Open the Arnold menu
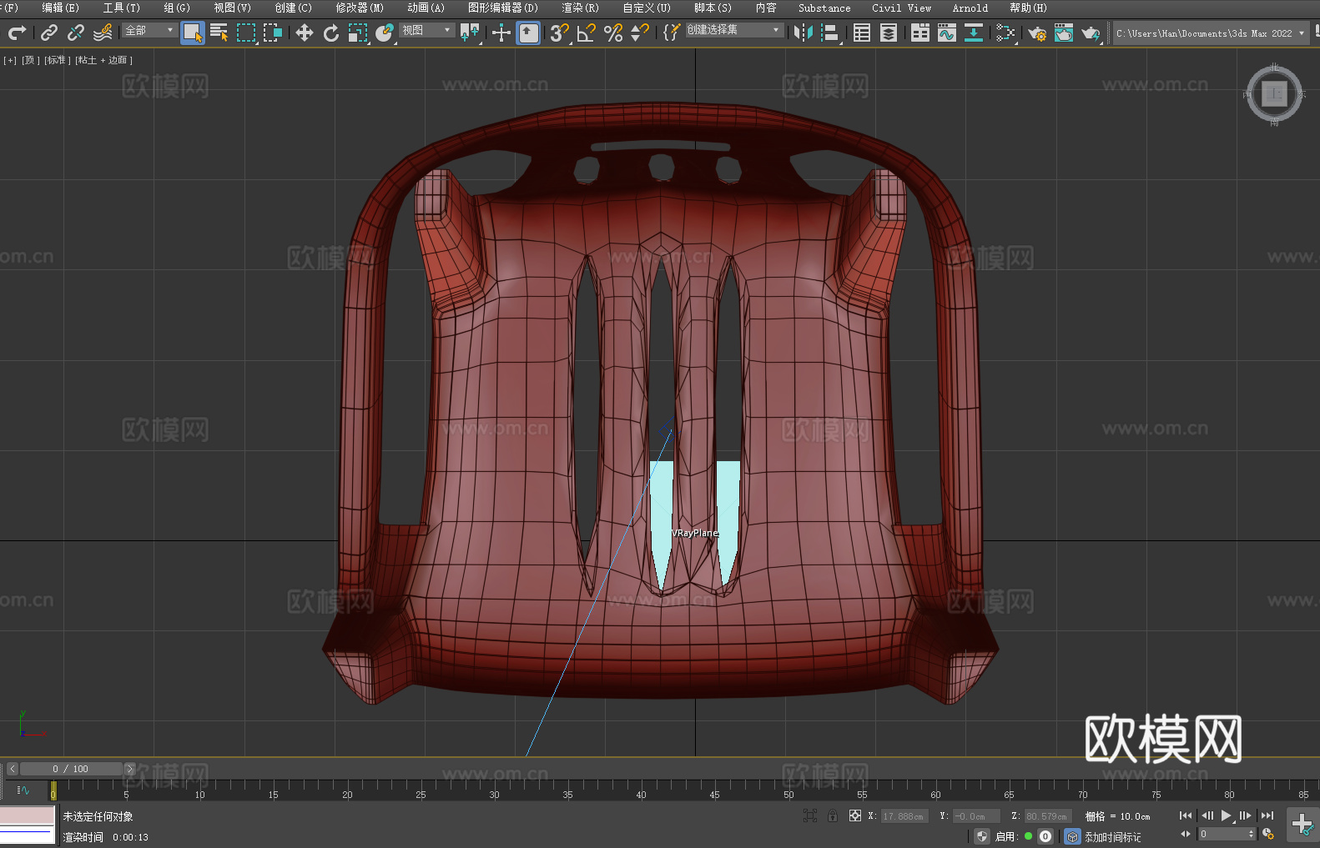The height and width of the screenshot is (848, 1320). (970, 8)
